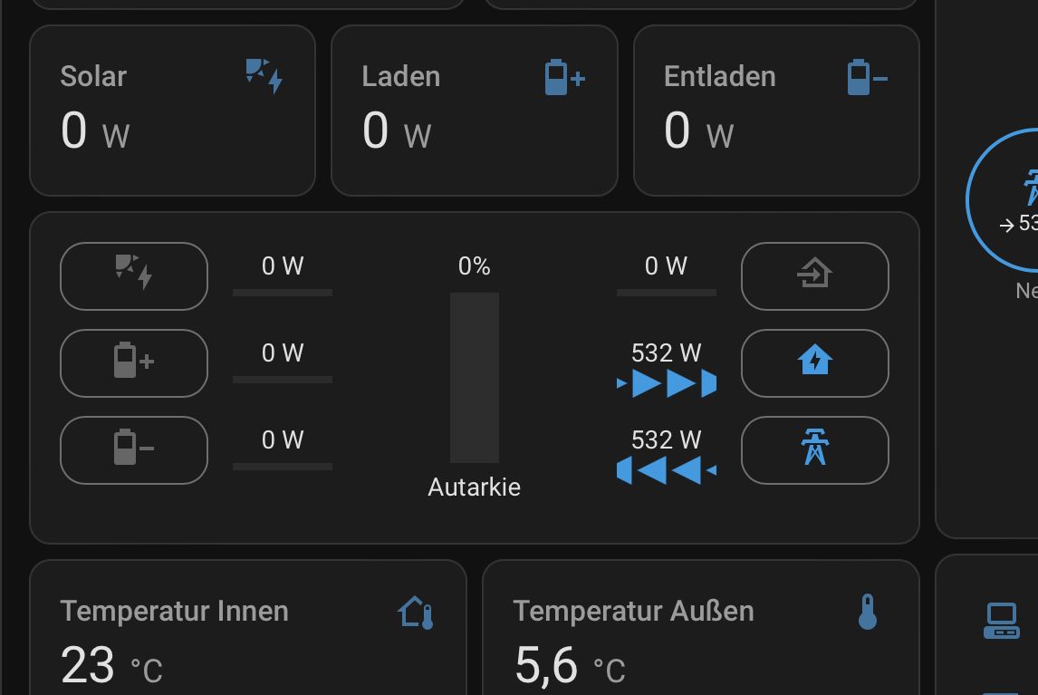Click thermometer icon on Temperatur Außen card

(867, 613)
